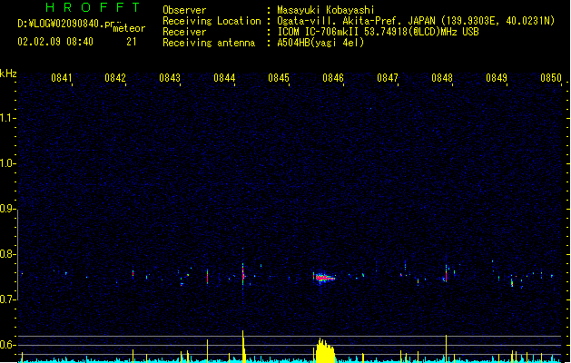Screen dimensions: 571x363
Task: Click the Observer field label
Action: click(184, 10)
